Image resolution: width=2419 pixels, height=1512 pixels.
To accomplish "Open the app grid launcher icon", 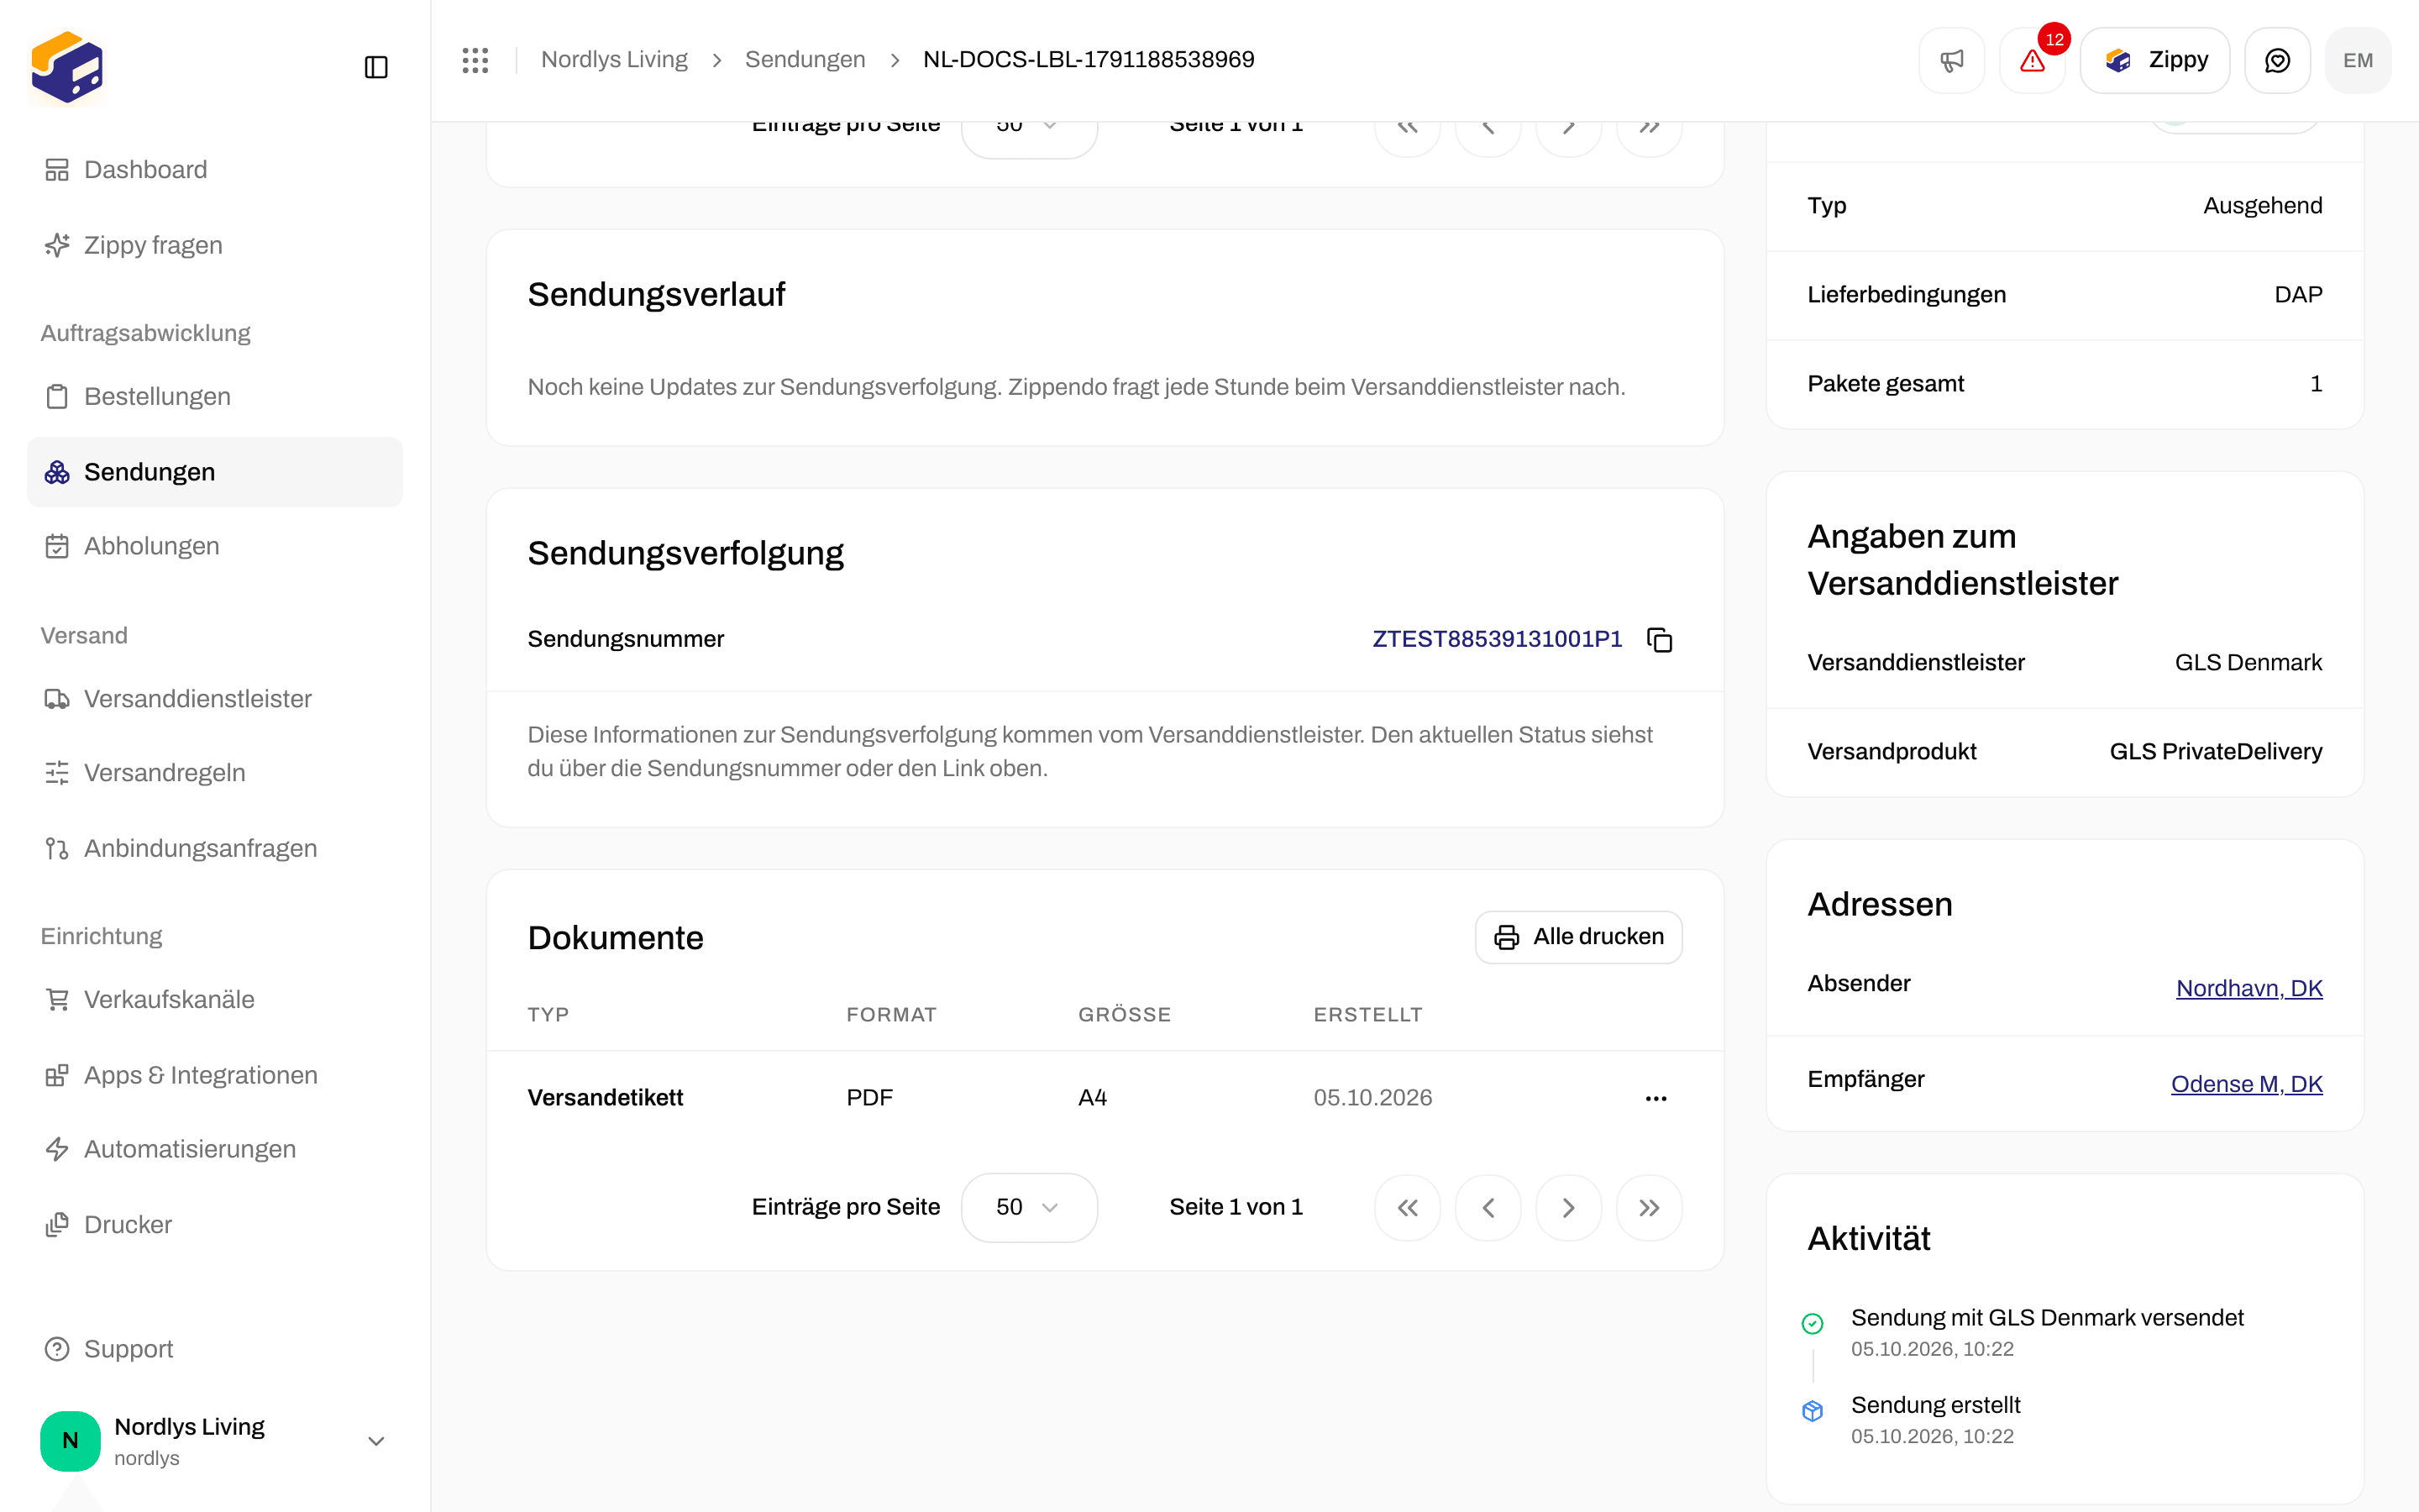I will (x=475, y=60).
